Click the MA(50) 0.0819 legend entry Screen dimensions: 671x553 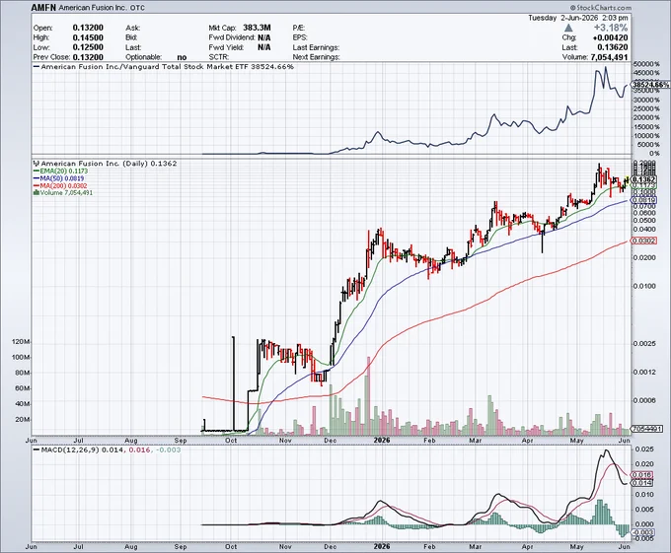point(59,178)
